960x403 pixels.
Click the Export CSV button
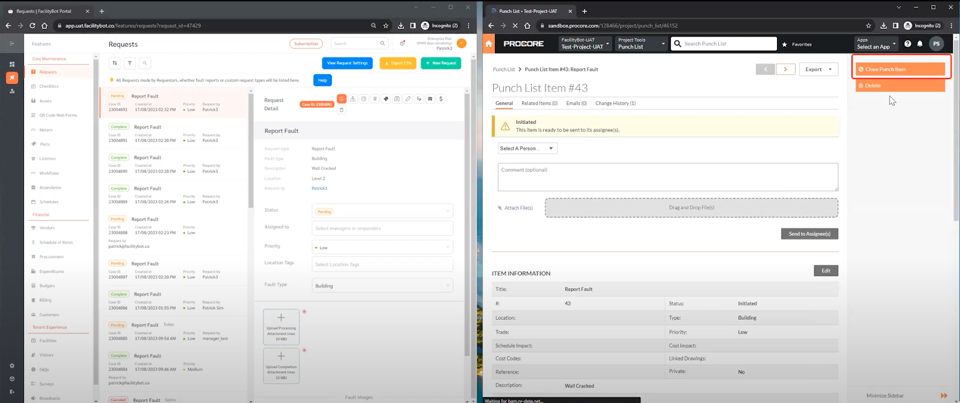(398, 63)
